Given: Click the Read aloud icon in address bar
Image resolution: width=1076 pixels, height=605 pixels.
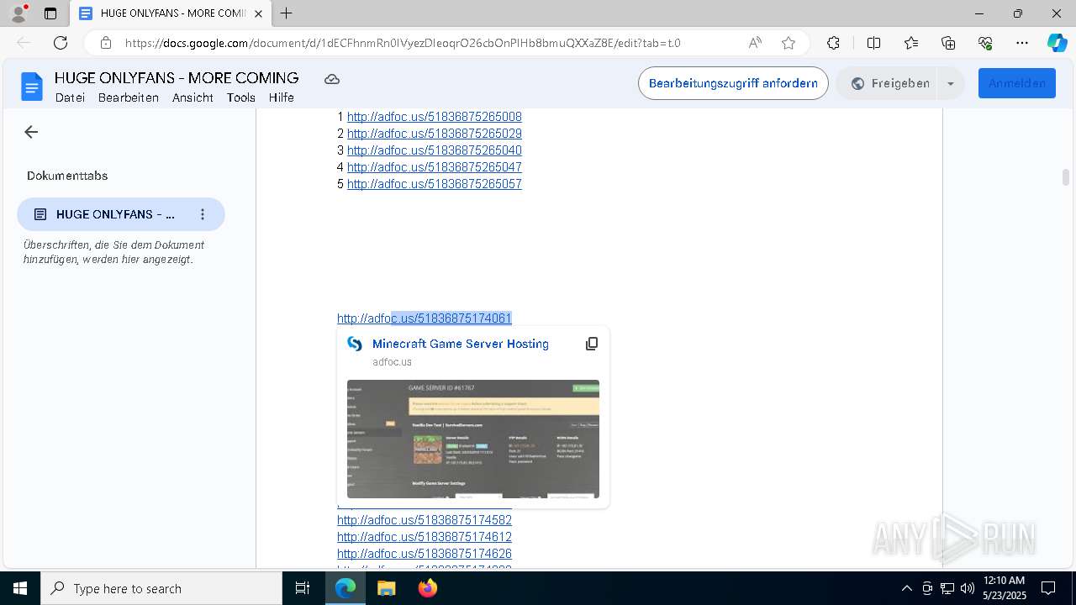Looking at the screenshot, I should pos(755,43).
